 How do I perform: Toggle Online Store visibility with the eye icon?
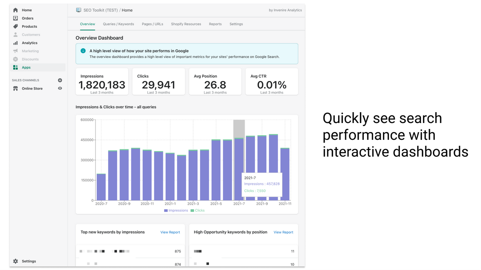coord(59,88)
